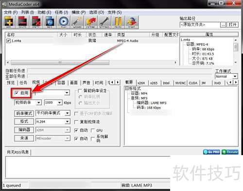Open the 功能 (E) menu
The image size is (243, 191).
pyautogui.click(x=44, y=12)
